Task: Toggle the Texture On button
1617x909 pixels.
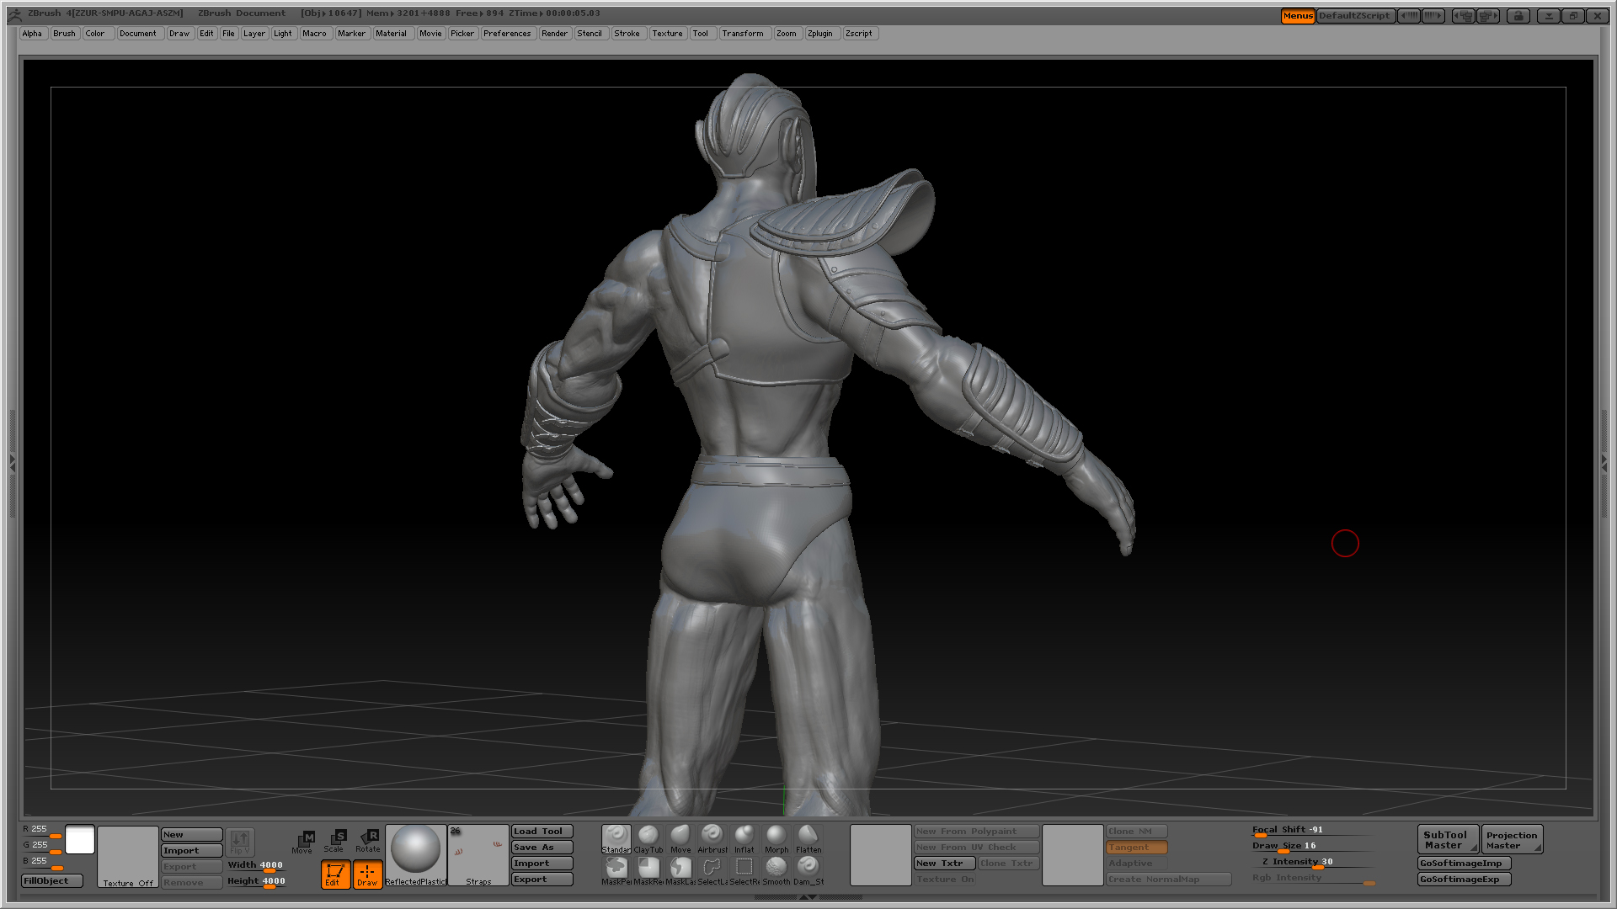Action: [945, 880]
